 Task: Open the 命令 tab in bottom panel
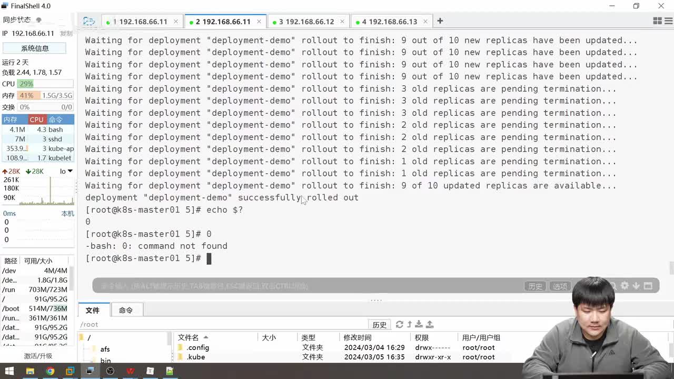[x=126, y=310]
